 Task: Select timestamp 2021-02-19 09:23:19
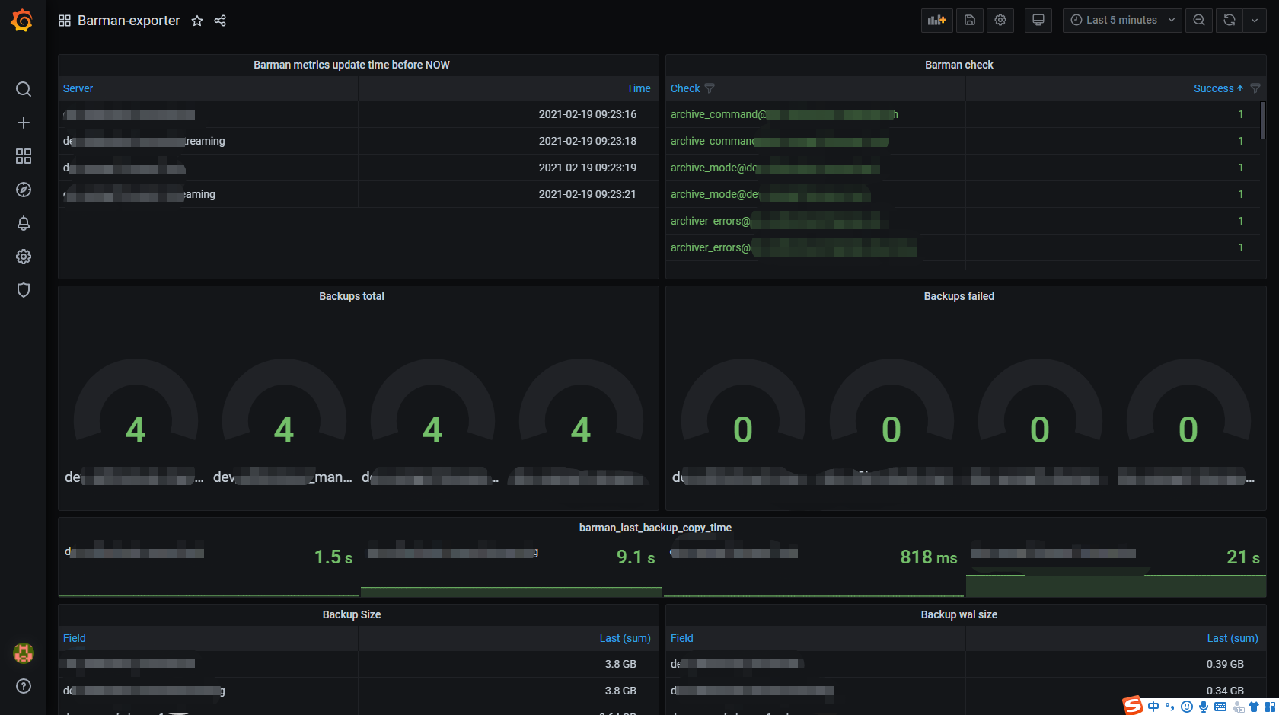[588, 168]
